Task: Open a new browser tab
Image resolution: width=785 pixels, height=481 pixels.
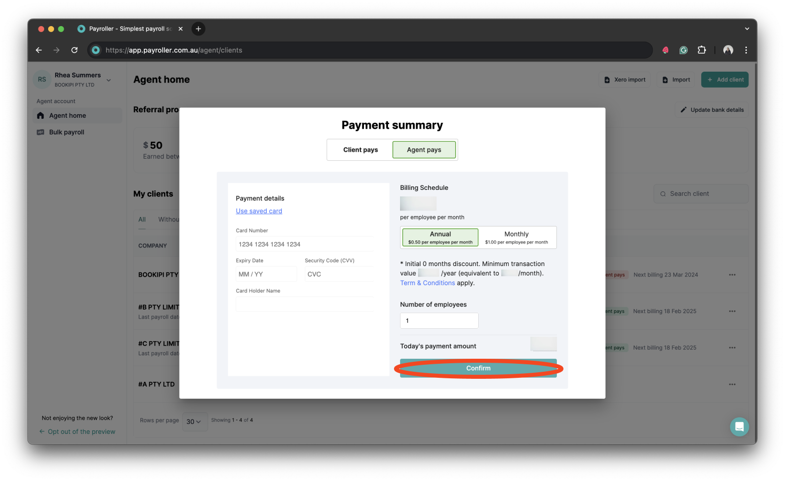Action: [199, 29]
